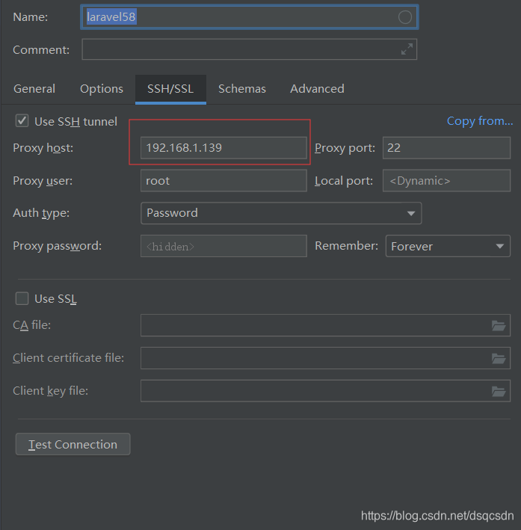Browse for CA file using folder icon
Image resolution: width=521 pixels, height=530 pixels.
coord(499,325)
